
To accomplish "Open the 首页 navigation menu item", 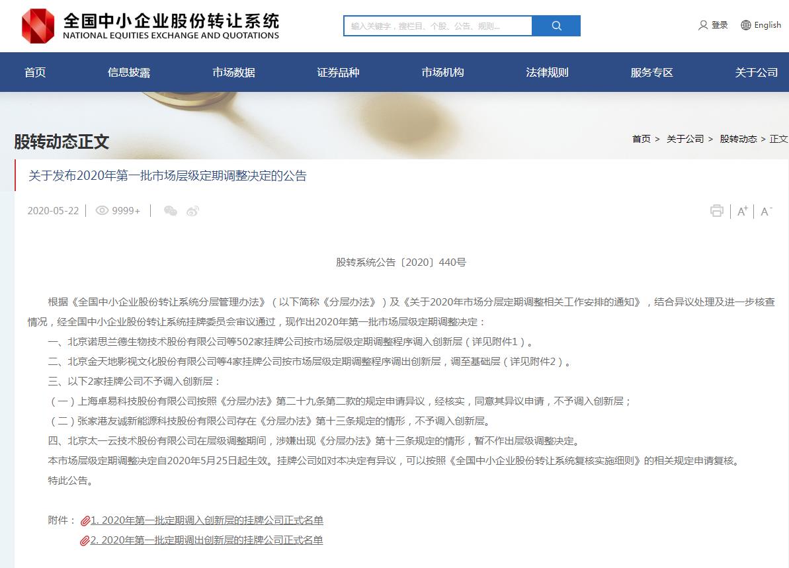I will point(35,73).
